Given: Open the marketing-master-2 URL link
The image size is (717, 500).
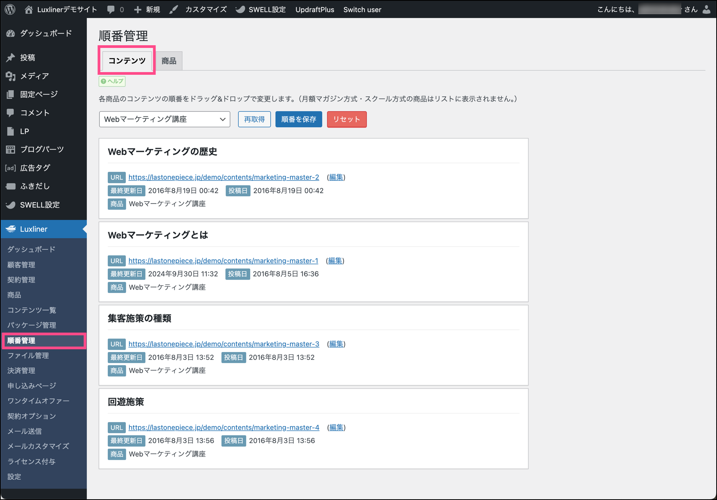Looking at the screenshot, I should (223, 177).
